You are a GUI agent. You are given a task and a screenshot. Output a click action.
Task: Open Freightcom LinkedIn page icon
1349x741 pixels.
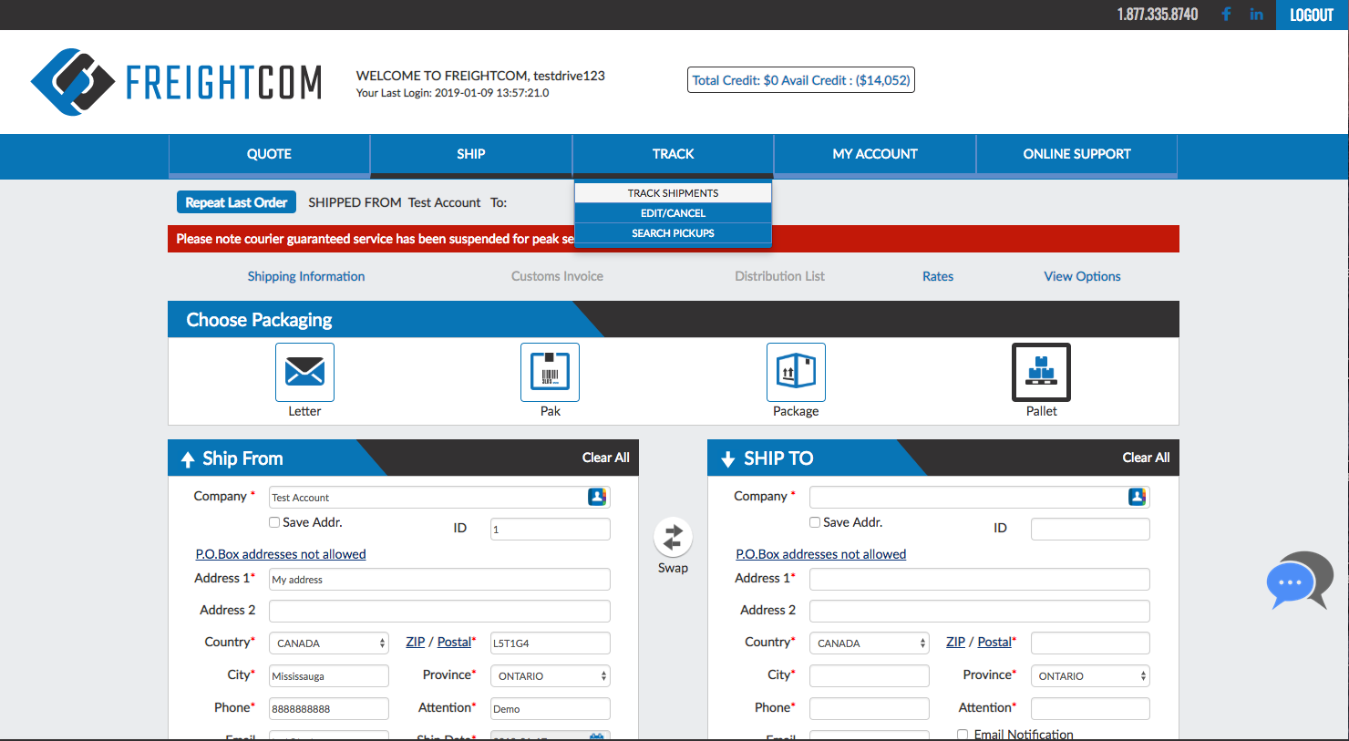tap(1256, 15)
